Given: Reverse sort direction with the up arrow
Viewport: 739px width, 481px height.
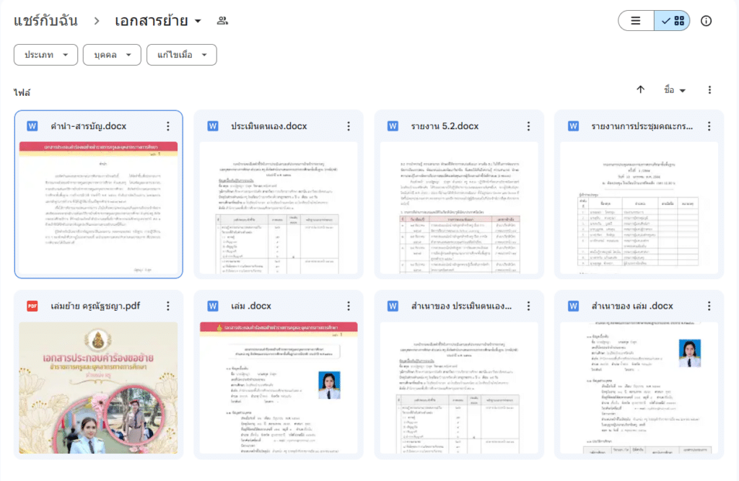Looking at the screenshot, I should pyautogui.click(x=640, y=90).
